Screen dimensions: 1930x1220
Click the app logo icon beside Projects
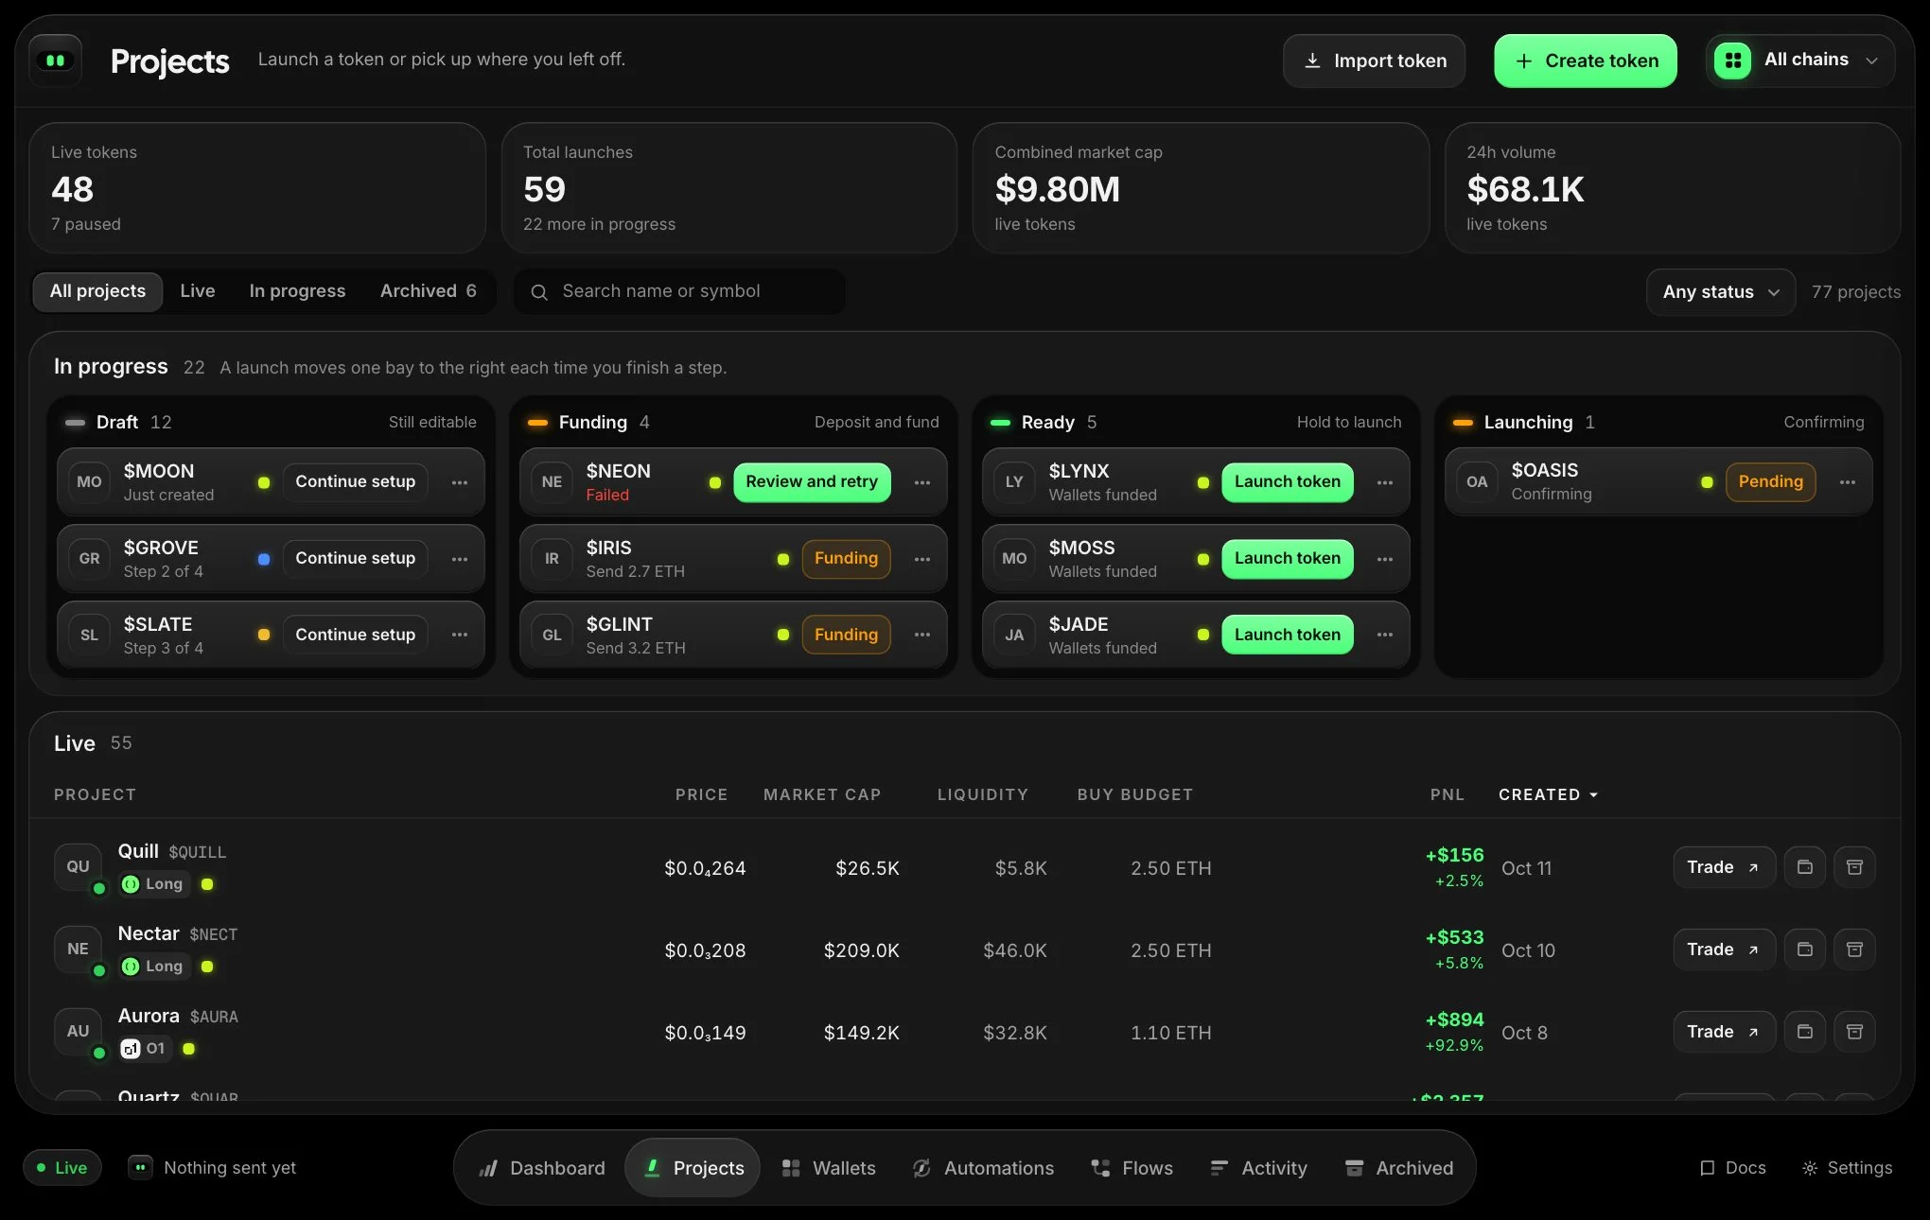pyautogui.click(x=56, y=61)
